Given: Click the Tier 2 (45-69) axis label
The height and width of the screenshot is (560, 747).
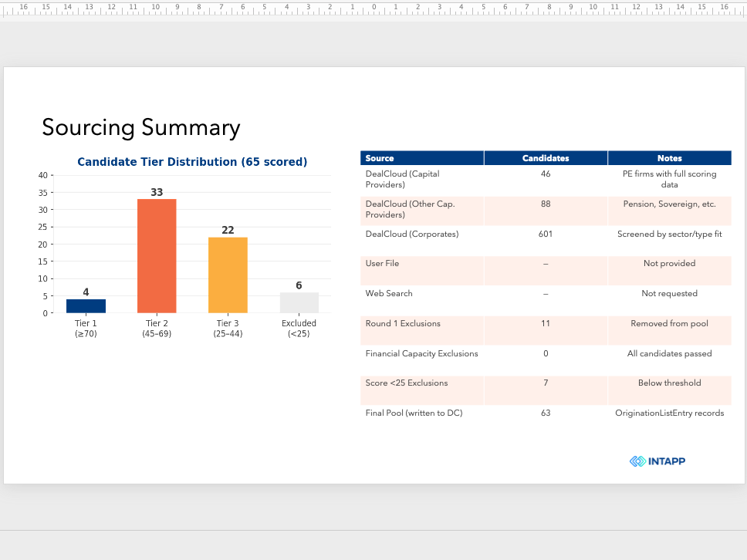Looking at the screenshot, I should coord(157,328).
